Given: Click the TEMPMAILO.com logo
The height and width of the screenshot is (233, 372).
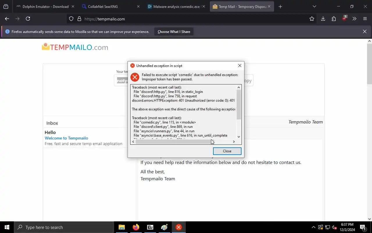Looking at the screenshot, I should [75, 47].
